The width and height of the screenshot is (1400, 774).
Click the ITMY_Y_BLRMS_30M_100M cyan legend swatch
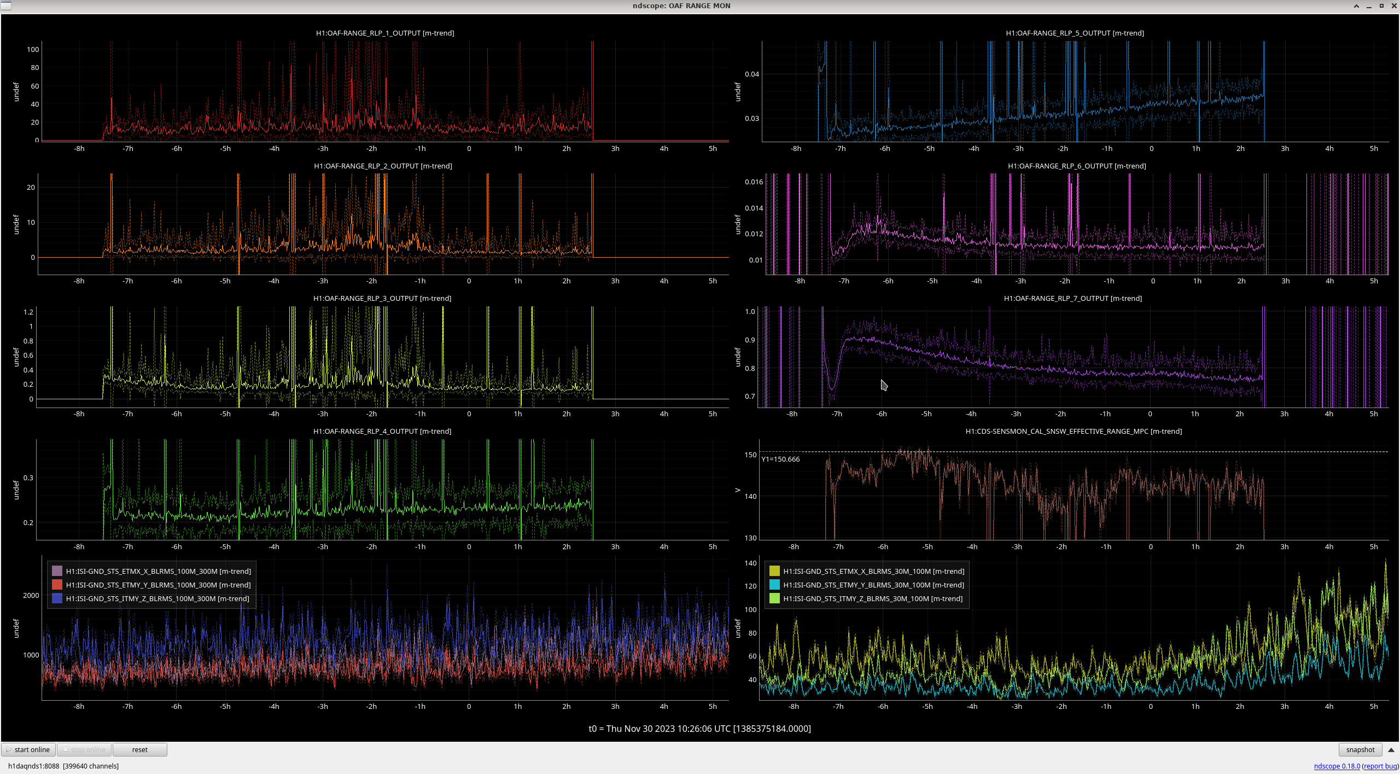pyautogui.click(x=774, y=585)
